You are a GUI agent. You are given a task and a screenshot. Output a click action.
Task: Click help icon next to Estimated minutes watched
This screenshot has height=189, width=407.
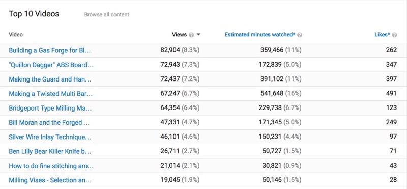(x=299, y=35)
